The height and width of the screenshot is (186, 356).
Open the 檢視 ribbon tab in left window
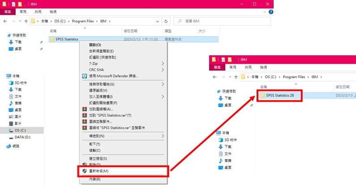coord(53,12)
